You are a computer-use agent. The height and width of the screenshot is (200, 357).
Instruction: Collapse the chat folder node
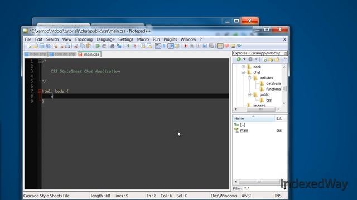(243, 72)
